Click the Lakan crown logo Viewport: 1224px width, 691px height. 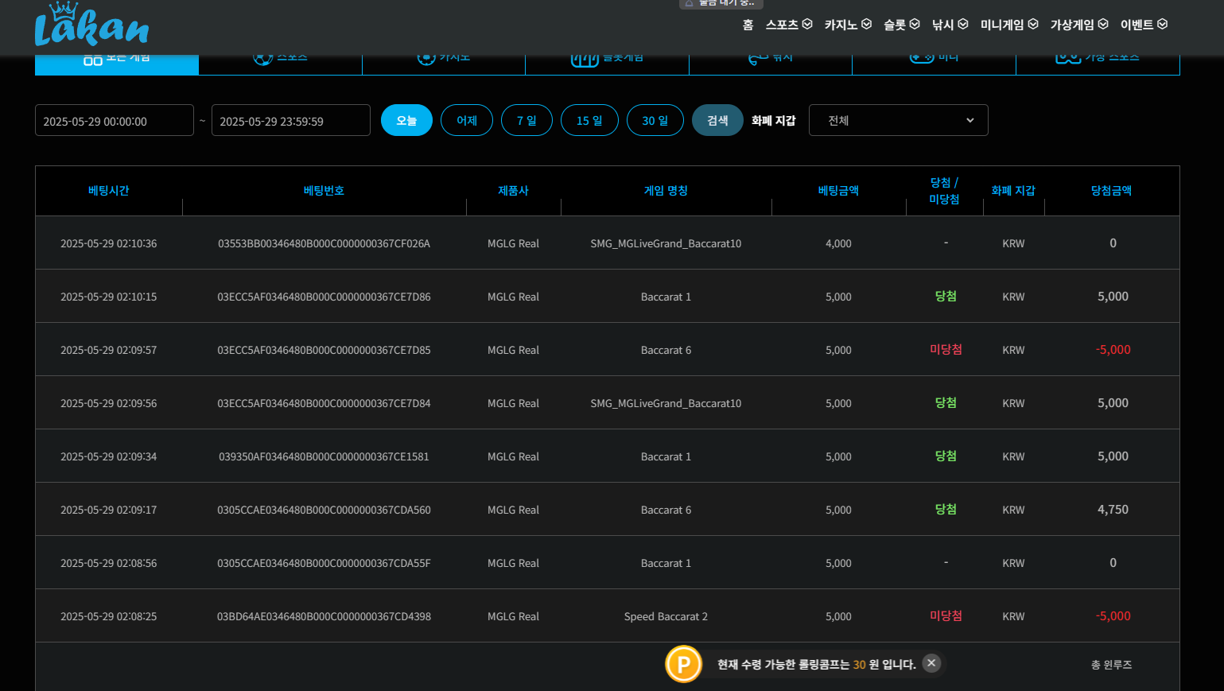pos(91,25)
